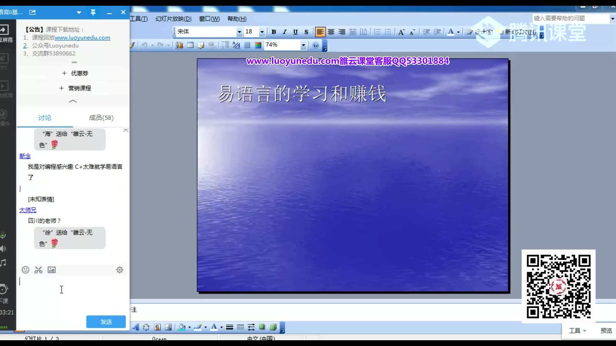Viewport: 616px width, 346px height.
Task: Switch to 讨论 tab
Action: pyautogui.click(x=45, y=118)
